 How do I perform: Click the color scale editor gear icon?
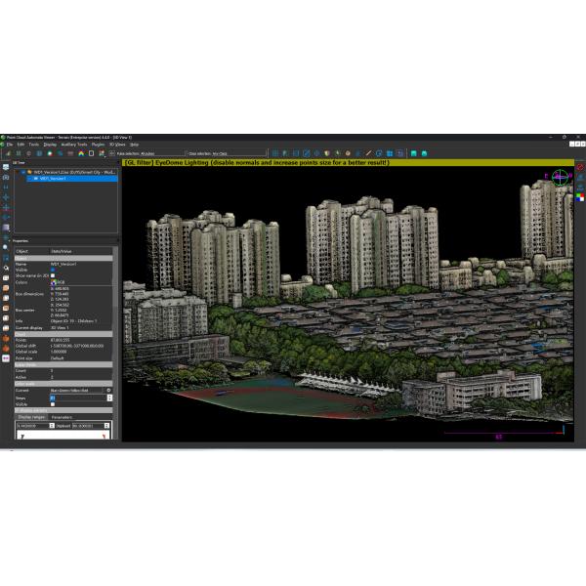tap(108, 390)
